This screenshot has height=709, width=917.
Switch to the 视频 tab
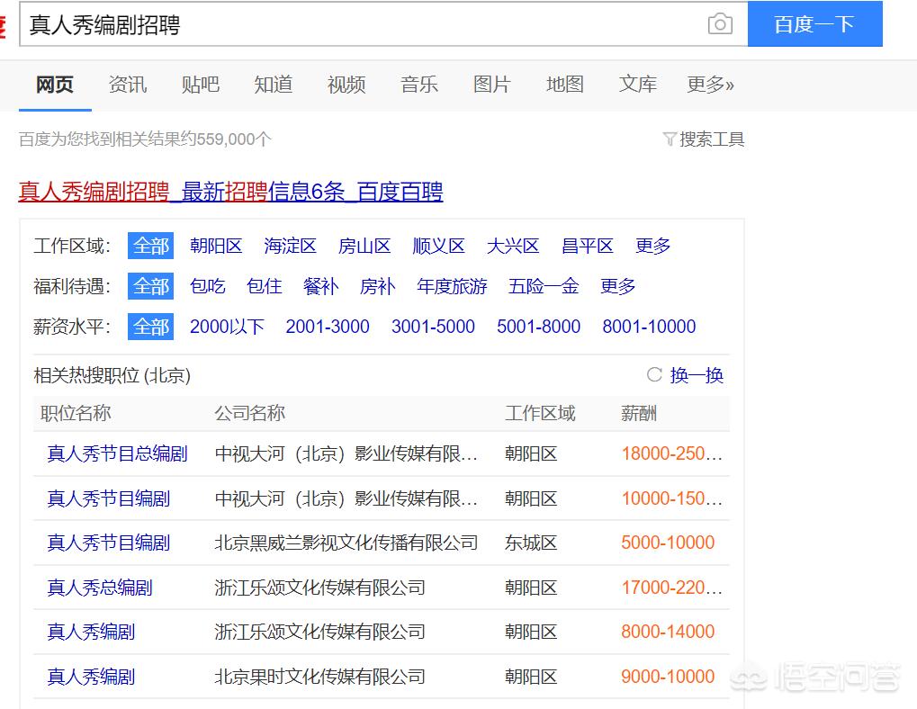coord(346,85)
